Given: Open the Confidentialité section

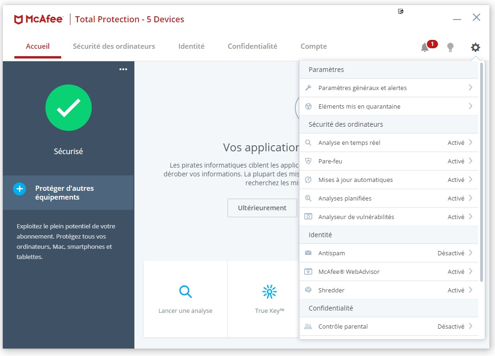Looking at the screenshot, I should [x=252, y=46].
